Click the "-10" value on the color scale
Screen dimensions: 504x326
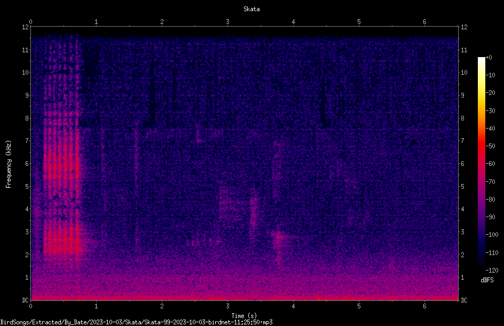pos(491,75)
